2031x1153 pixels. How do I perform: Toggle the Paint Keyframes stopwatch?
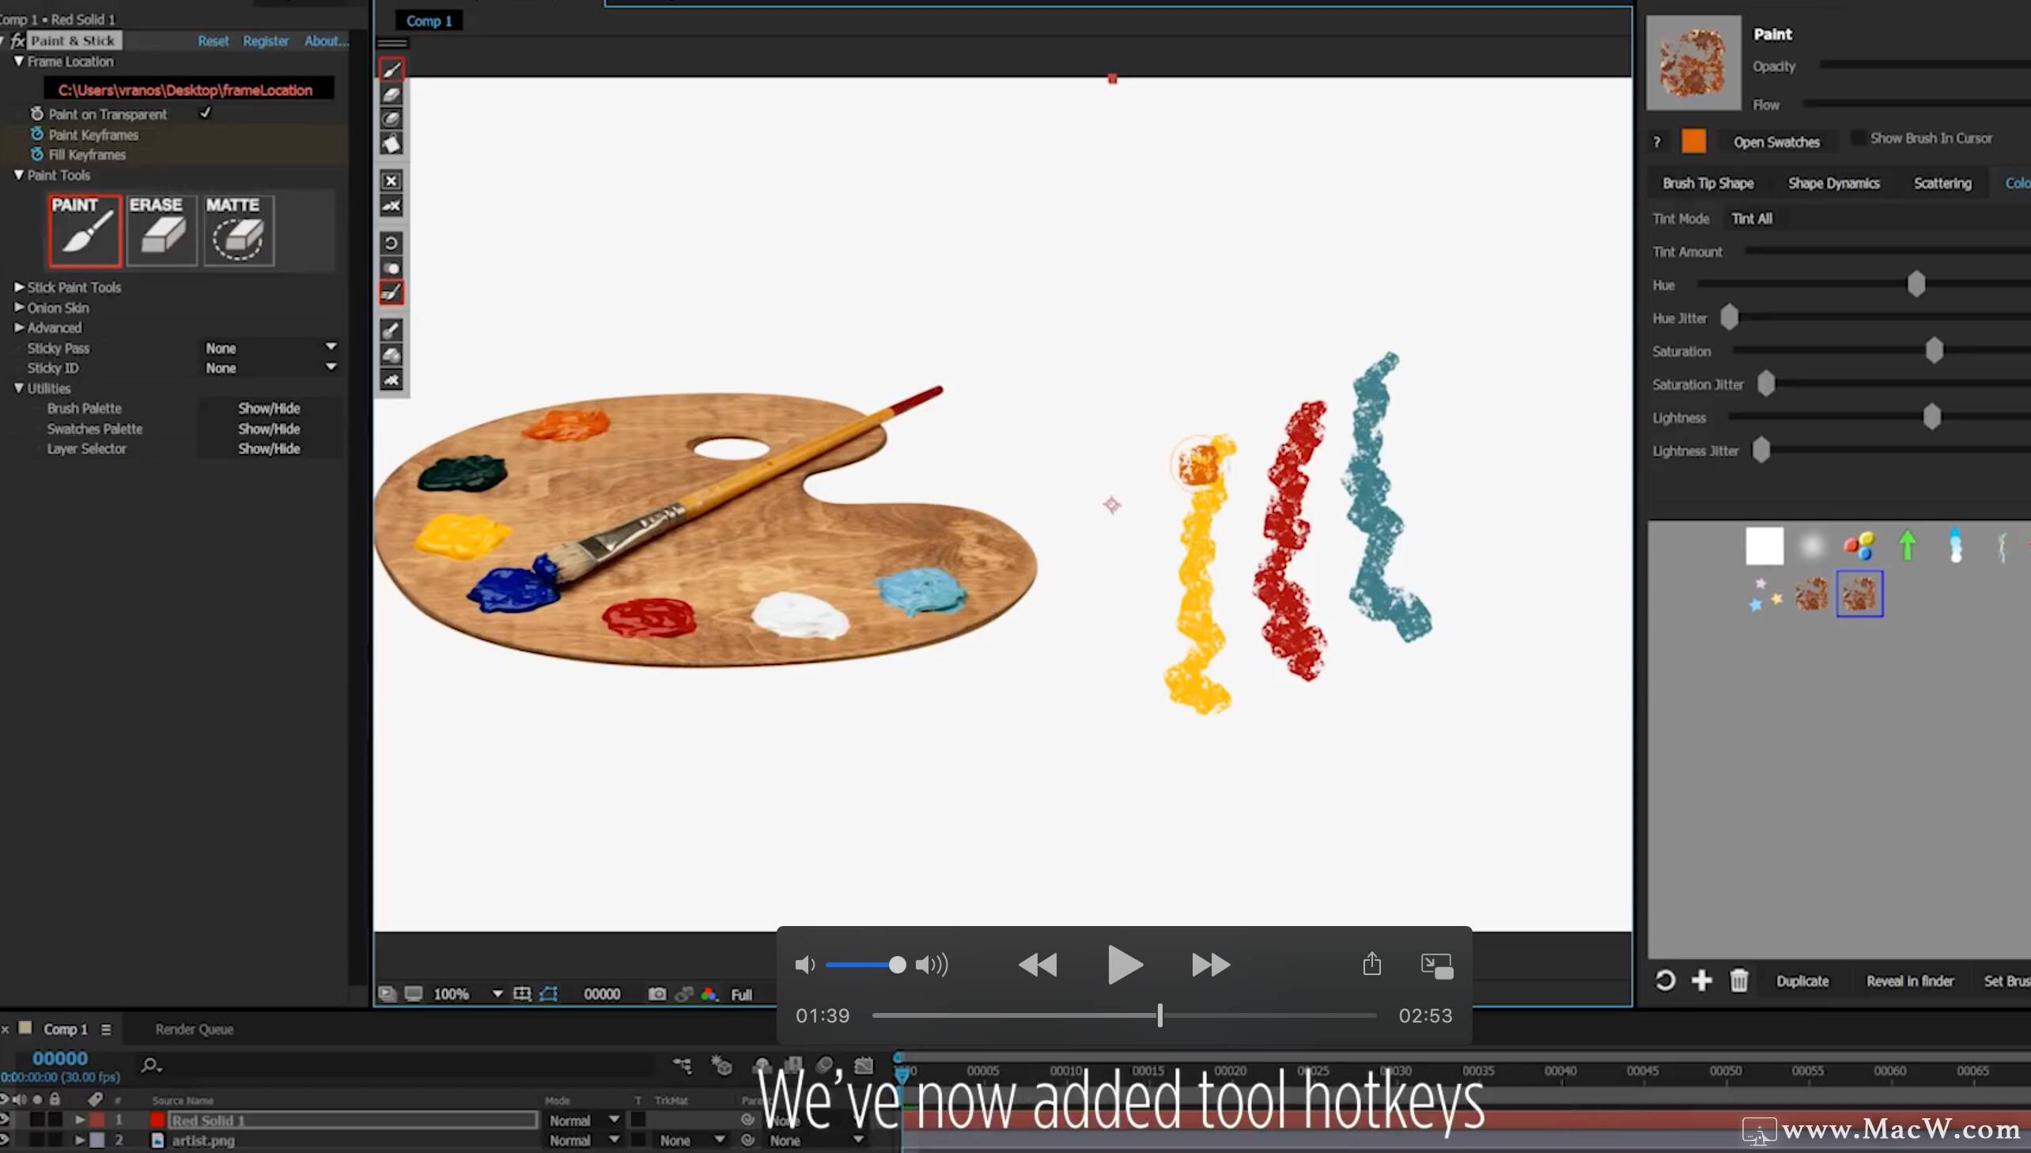36,134
